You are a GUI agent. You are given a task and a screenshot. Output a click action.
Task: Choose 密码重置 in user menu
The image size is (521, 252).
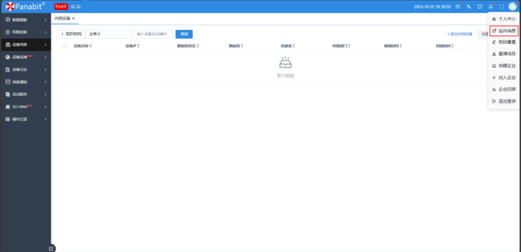pos(504,42)
